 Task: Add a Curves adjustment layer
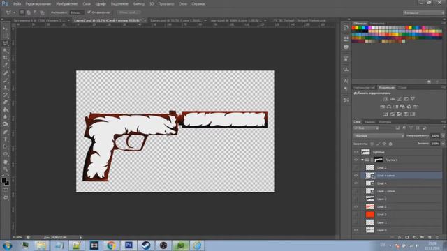click(x=399, y=99)
